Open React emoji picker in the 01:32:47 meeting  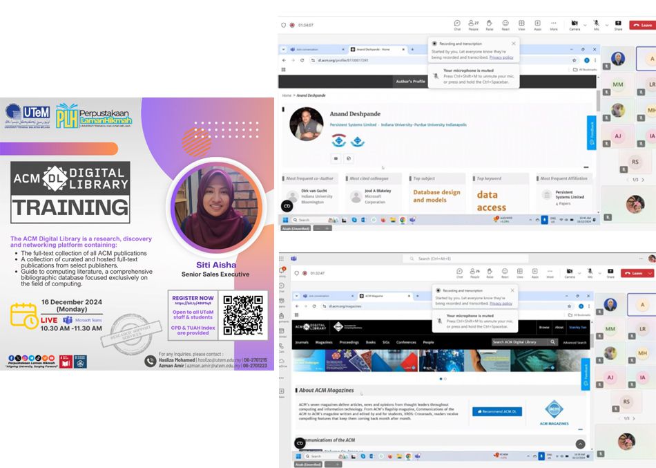[505, 272]
